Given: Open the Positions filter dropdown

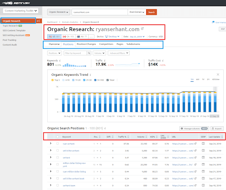Looking at the screenshot, I should pos(54,53).
